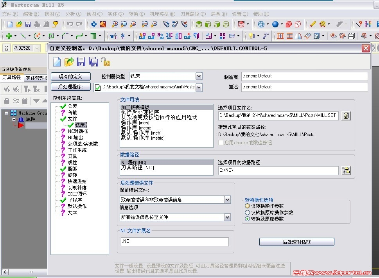Image resolution: width=379 pixels, height=278 pixels.
Task: Open dropdown beside -7.32526 coordinate field
Action: click(37, 48)
